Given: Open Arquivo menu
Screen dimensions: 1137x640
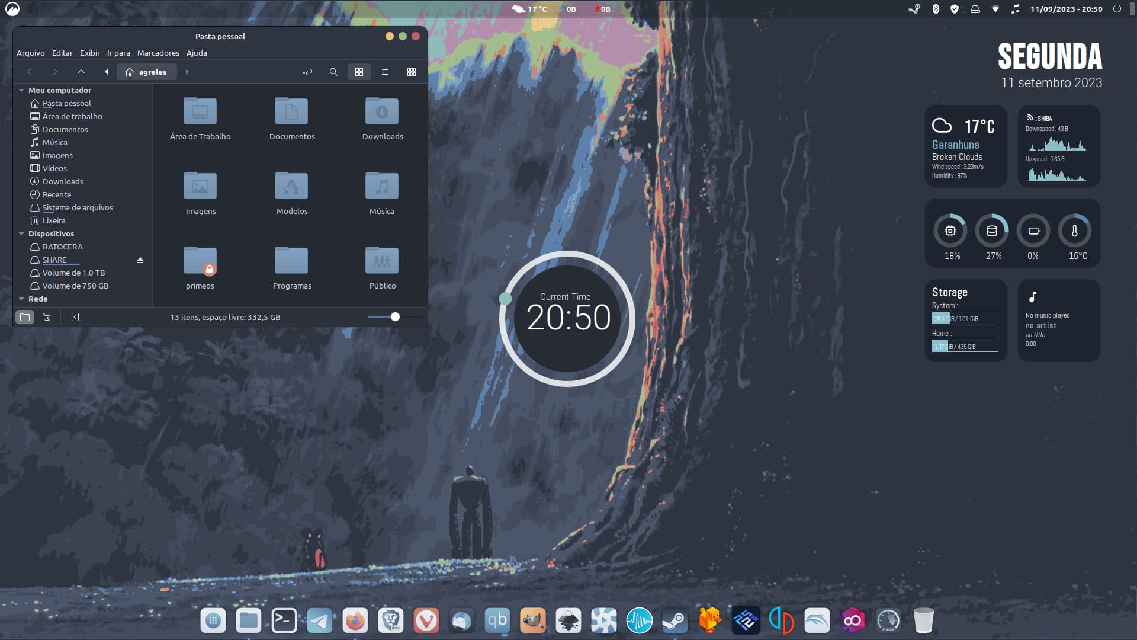Looking at the screenshot, I should (31, 53).
